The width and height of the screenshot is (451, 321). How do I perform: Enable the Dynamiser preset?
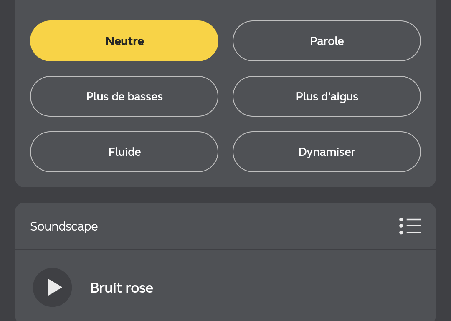327,152
